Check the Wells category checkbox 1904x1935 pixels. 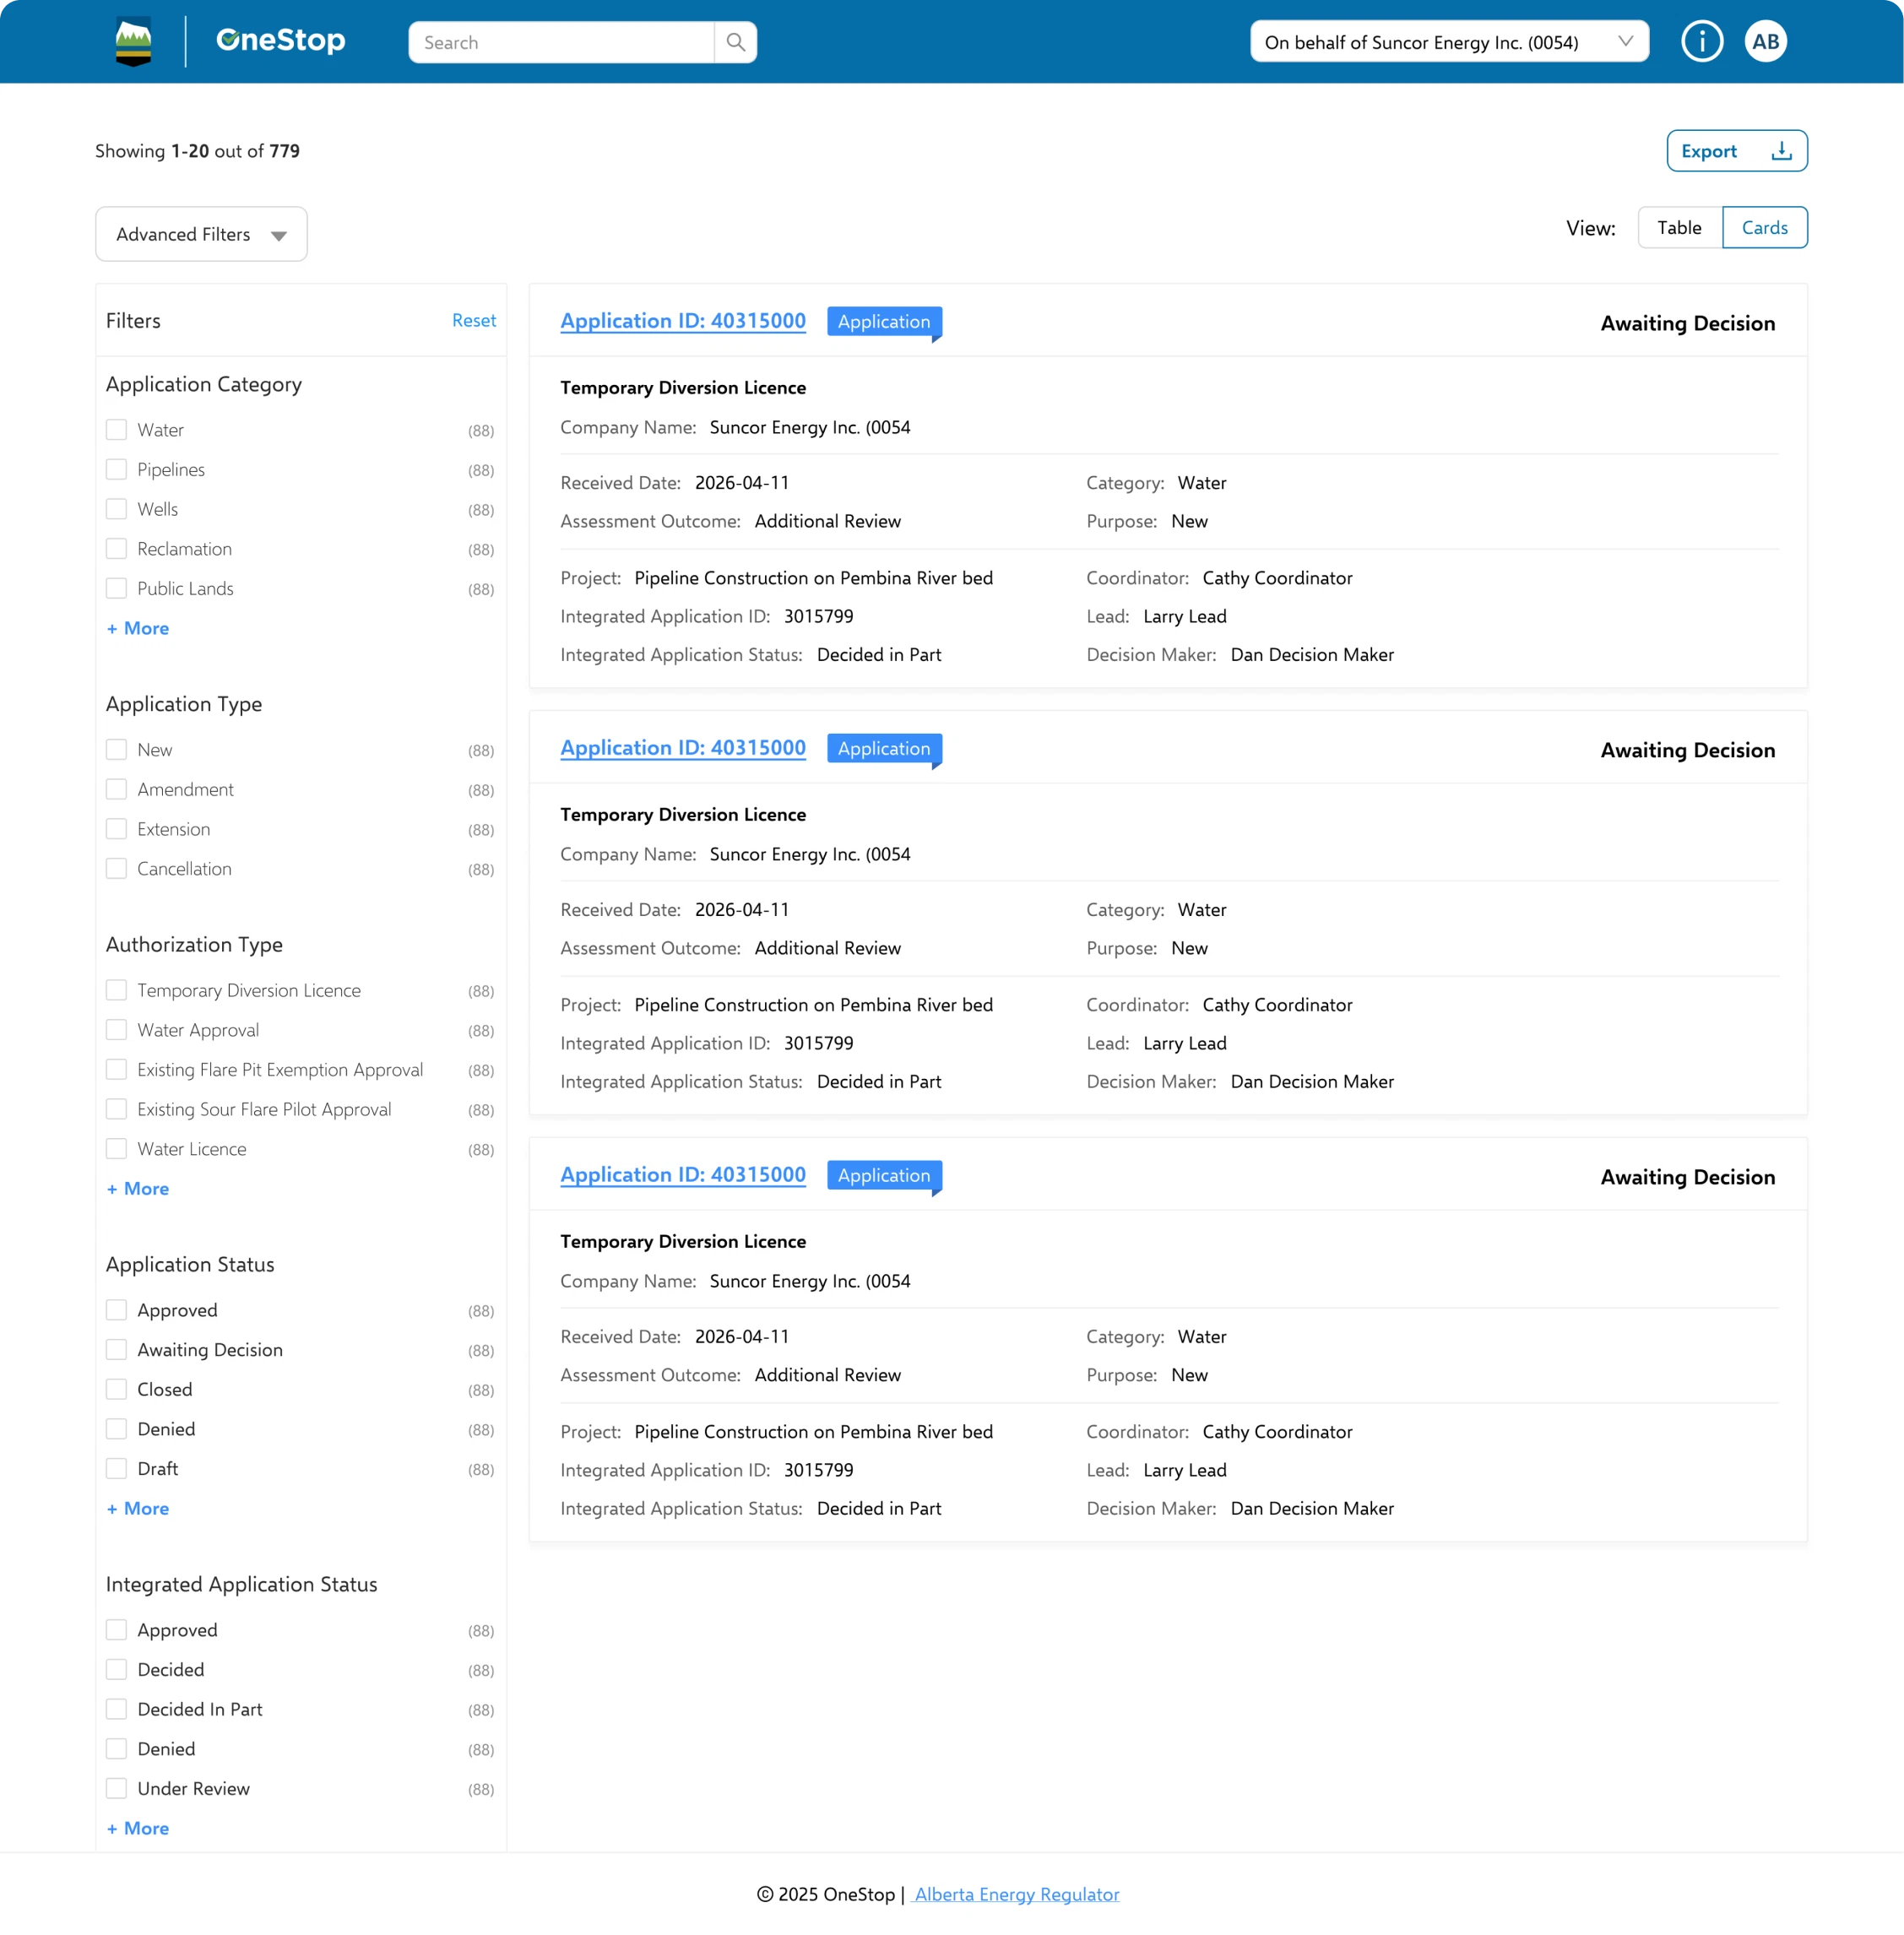117,510
